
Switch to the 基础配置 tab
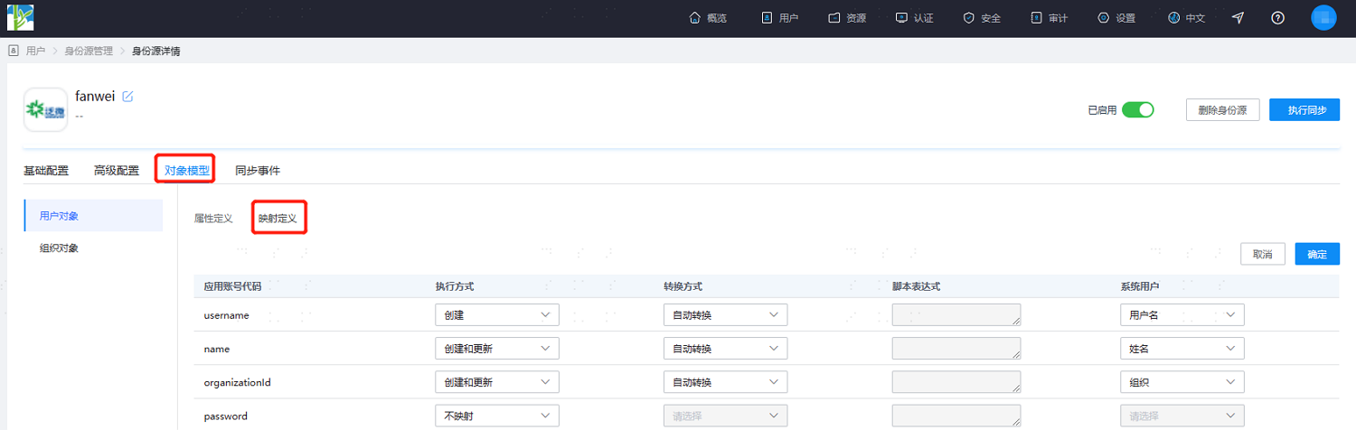[x=46, y=170]
